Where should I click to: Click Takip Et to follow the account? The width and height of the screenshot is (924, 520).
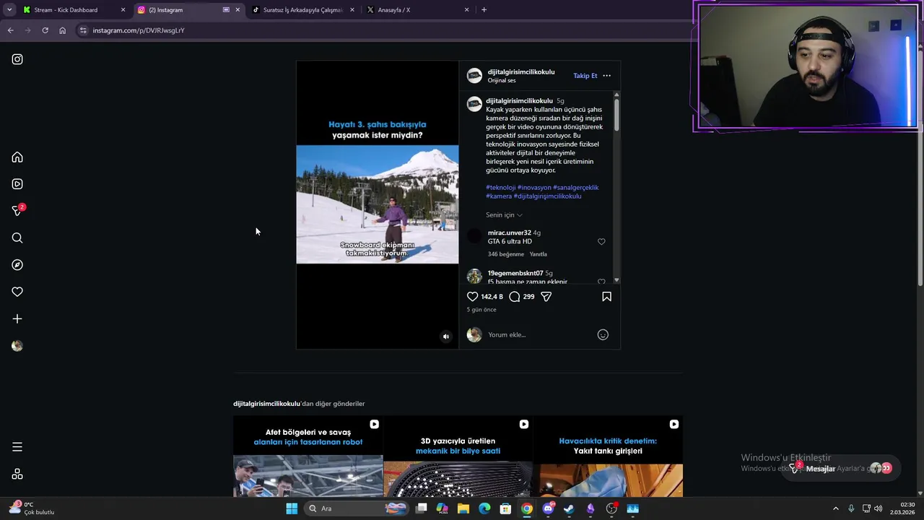coord(585,76)
